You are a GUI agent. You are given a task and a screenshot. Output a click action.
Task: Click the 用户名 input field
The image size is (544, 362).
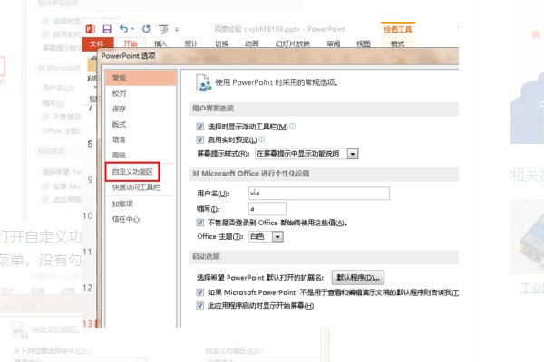pos(319,194)
